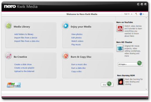Click the Skip button

pyautogui.click(x=107, y=85)
